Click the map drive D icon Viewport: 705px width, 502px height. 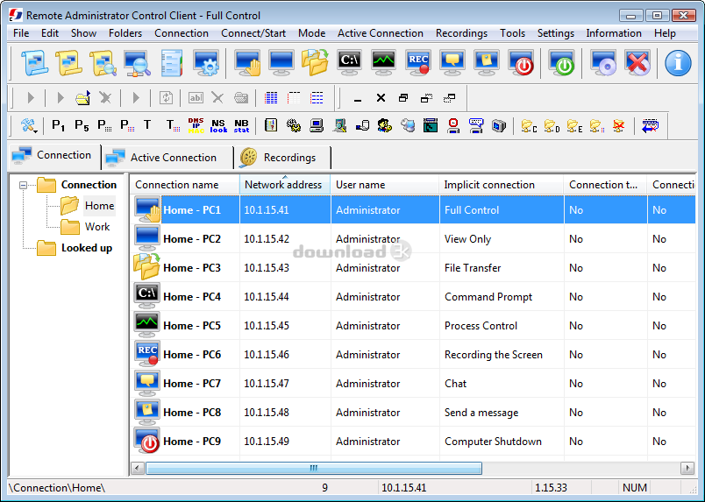click(552, 126)
